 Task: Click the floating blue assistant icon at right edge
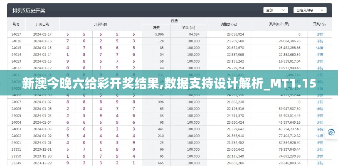(331, 132)
